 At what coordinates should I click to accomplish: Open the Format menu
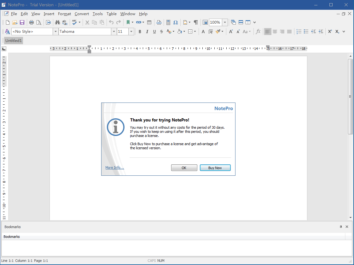point(64,14)
